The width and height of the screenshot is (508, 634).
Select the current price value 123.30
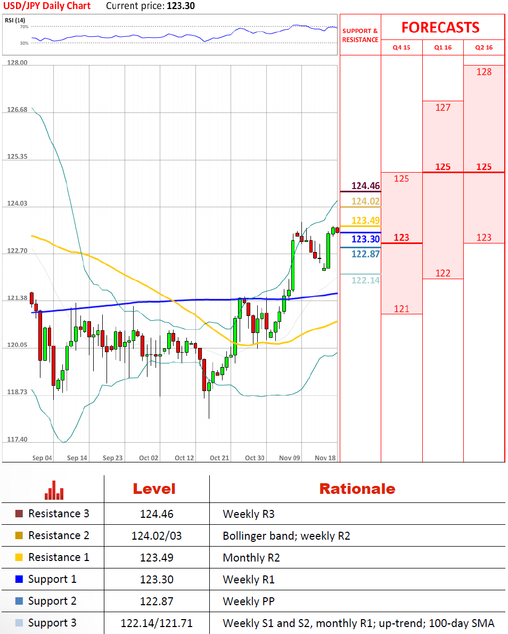tap(181, 6)
